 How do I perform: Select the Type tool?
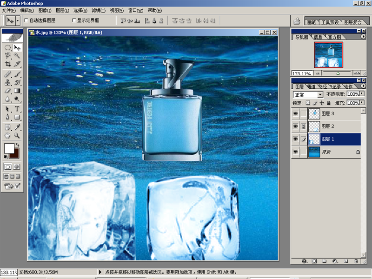pyautogui.click(x=17, y=109)
